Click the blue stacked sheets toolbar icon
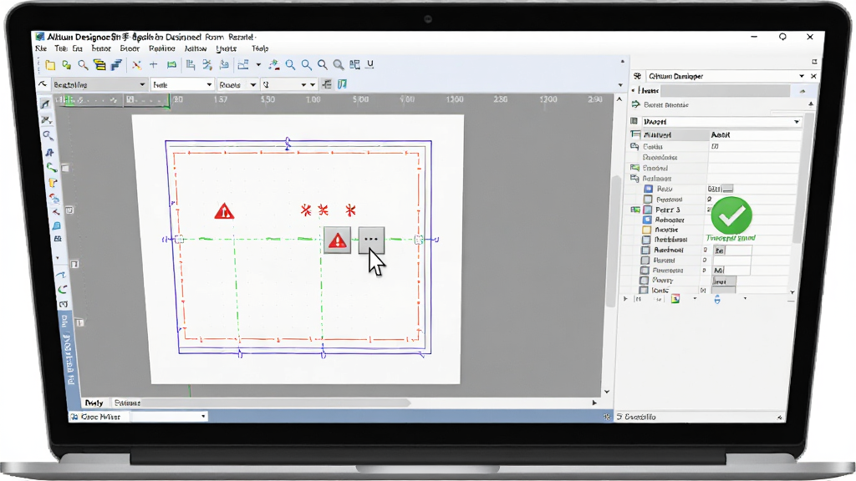The image size is (856, 481). coord(115,65)
